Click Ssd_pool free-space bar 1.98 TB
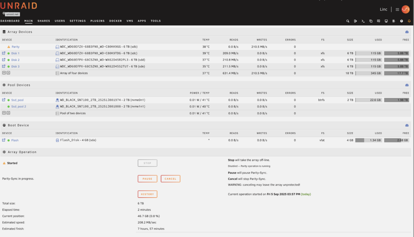414x237 pixels. (397, 100)
